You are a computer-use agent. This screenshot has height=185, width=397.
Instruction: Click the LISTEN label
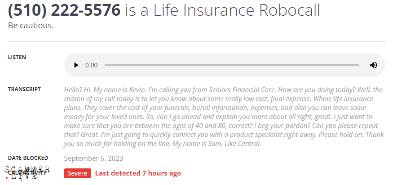pos(17,57)
